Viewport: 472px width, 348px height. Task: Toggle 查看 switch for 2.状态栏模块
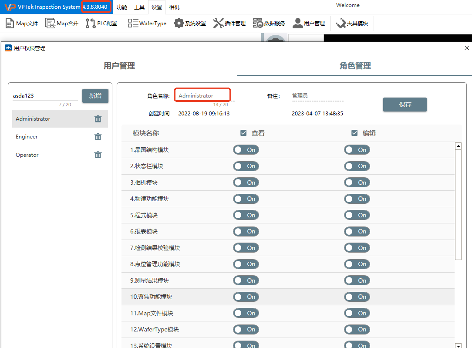[x=246, y=166]
